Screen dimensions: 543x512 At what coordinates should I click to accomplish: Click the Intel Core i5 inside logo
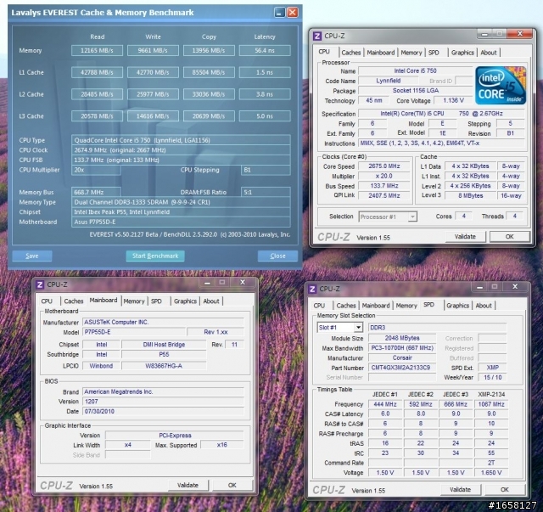(501, 86)
